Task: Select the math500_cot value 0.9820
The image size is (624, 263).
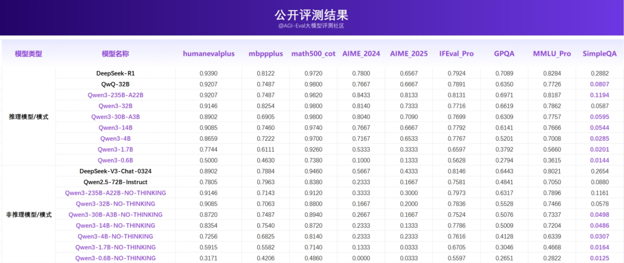Action: pos(313,95)
